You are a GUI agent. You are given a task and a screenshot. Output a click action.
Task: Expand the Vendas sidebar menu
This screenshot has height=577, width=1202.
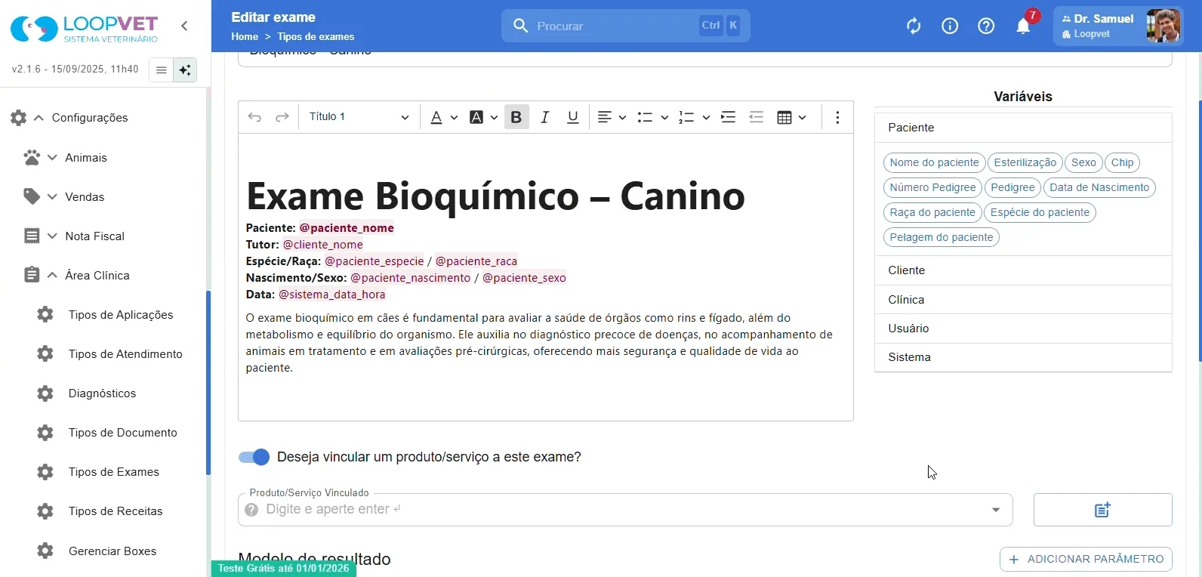click(85, 197)
